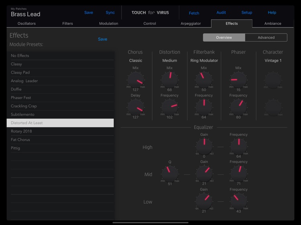Open the Setup page
The width and height of the screenshot is (301, 225).
pos(247,13)
